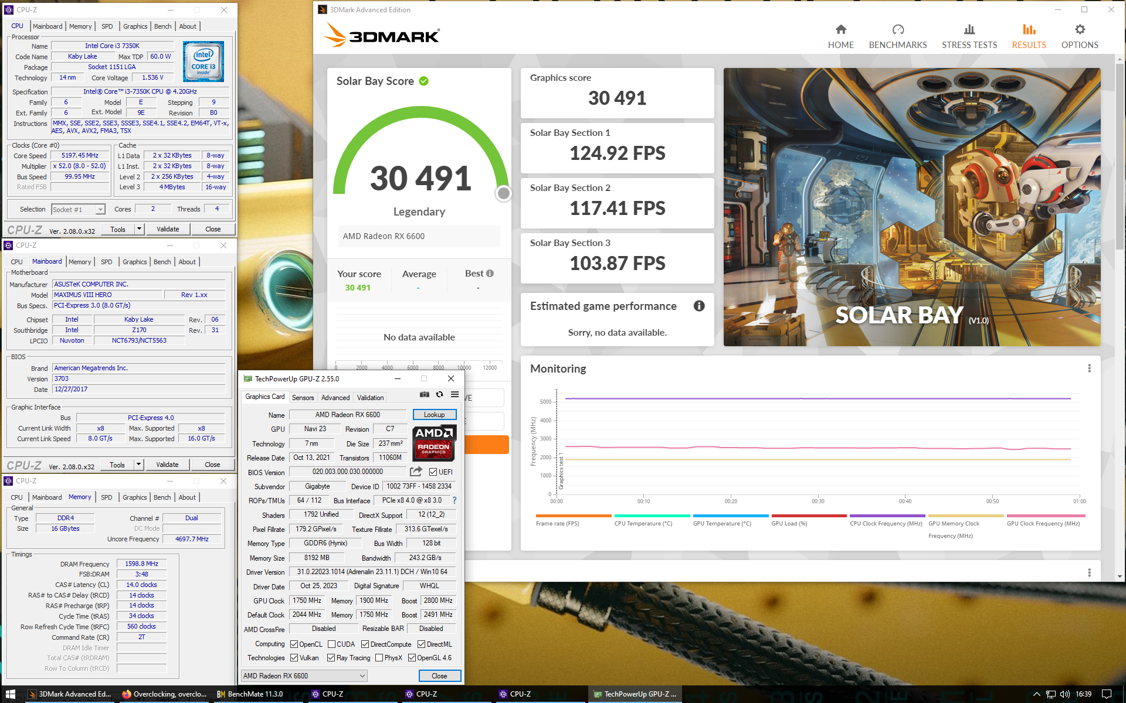Open the Graphics tab in the CPU-Z Memory window
The image size is (1126, 703).
click(x=135, y=497)
